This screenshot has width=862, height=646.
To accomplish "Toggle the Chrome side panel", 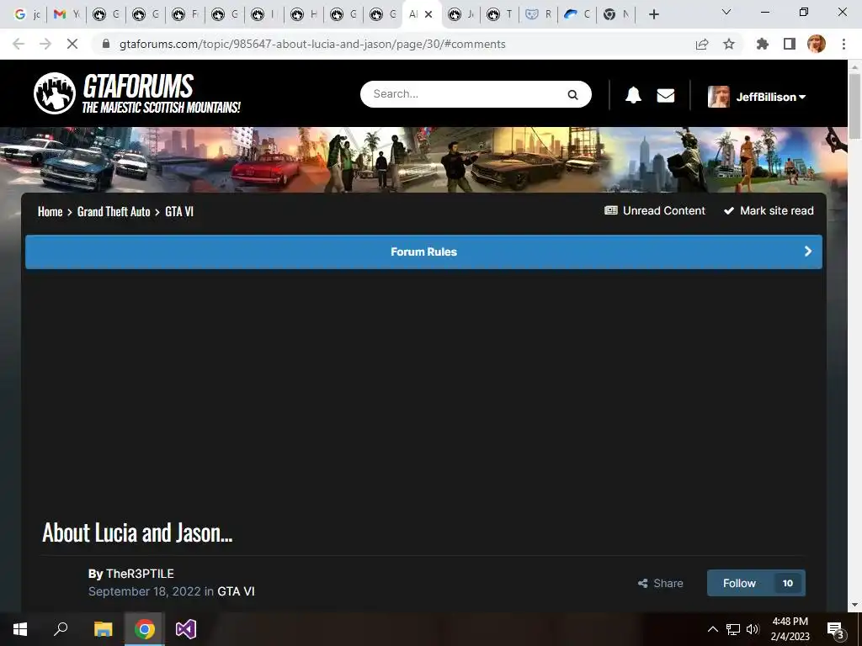I will (x=790, y=44).
